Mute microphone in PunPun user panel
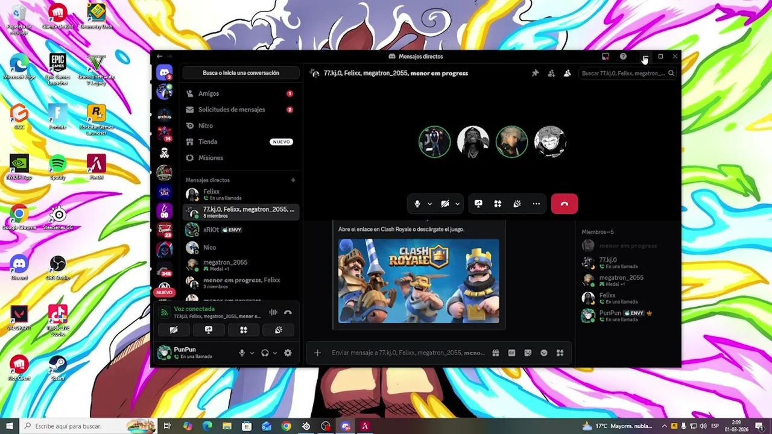 point(242,353)
